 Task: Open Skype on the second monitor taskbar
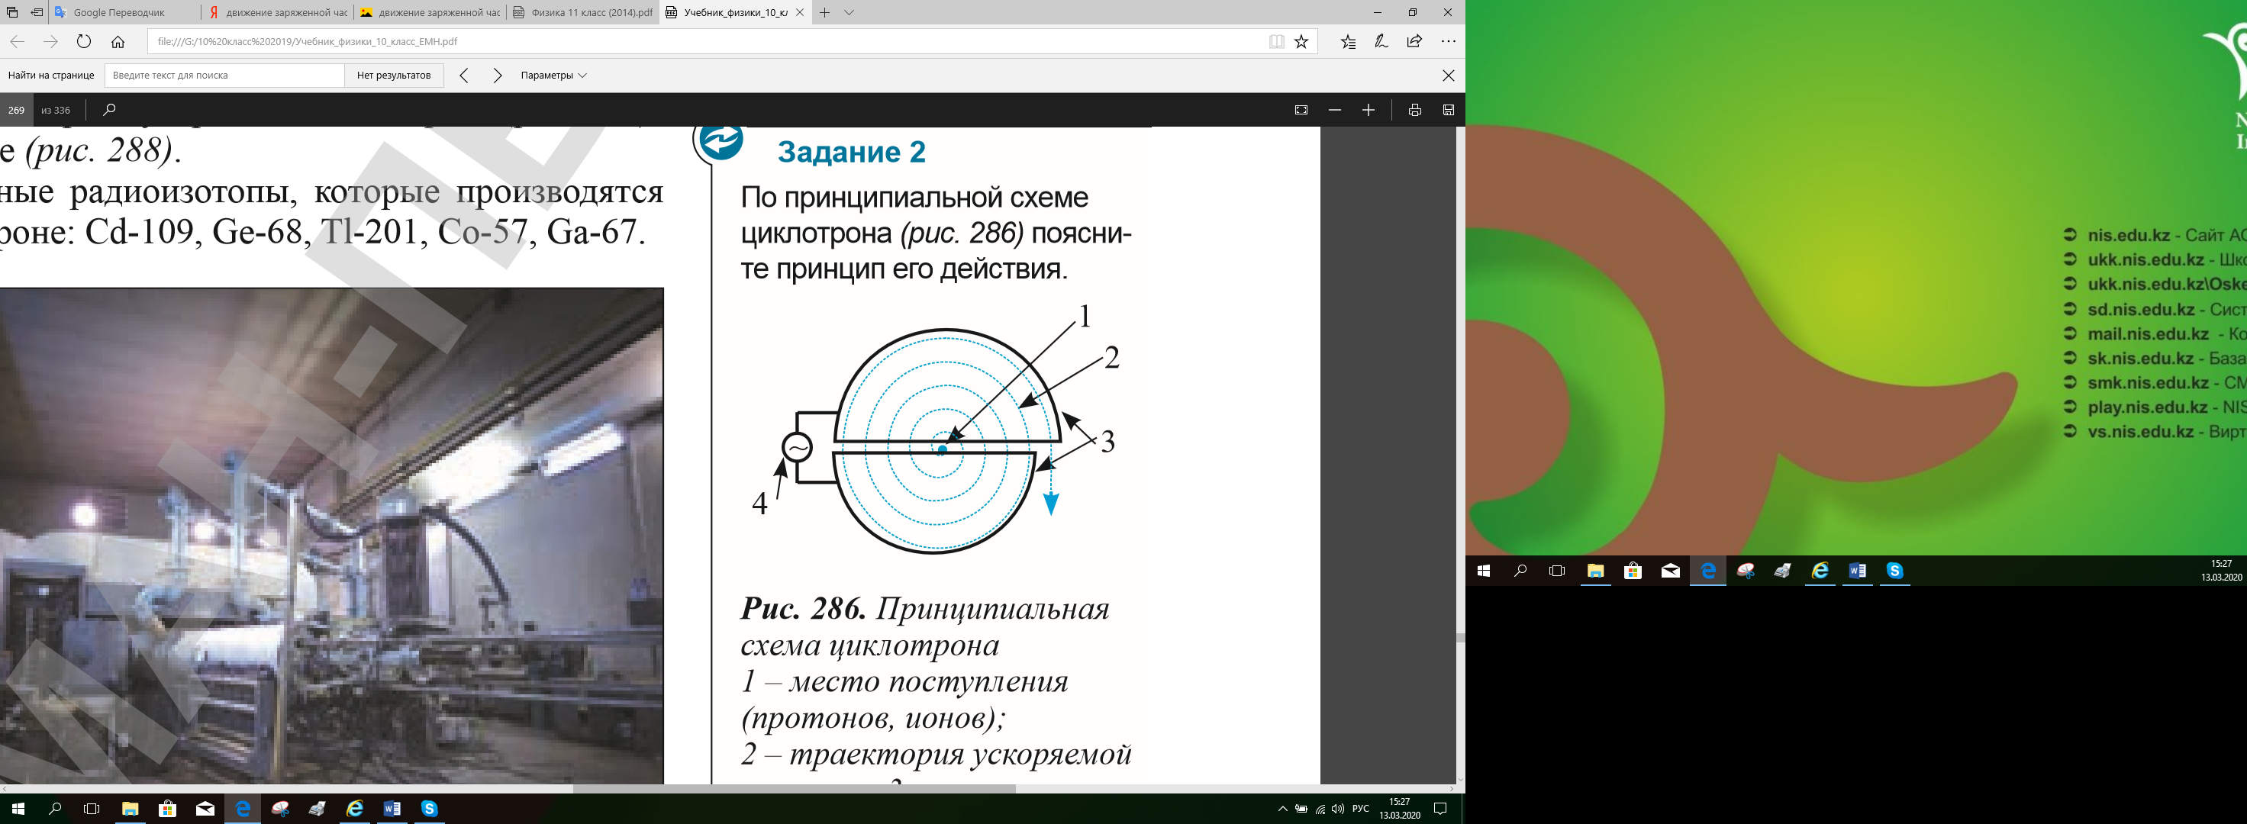(1894, 571)
